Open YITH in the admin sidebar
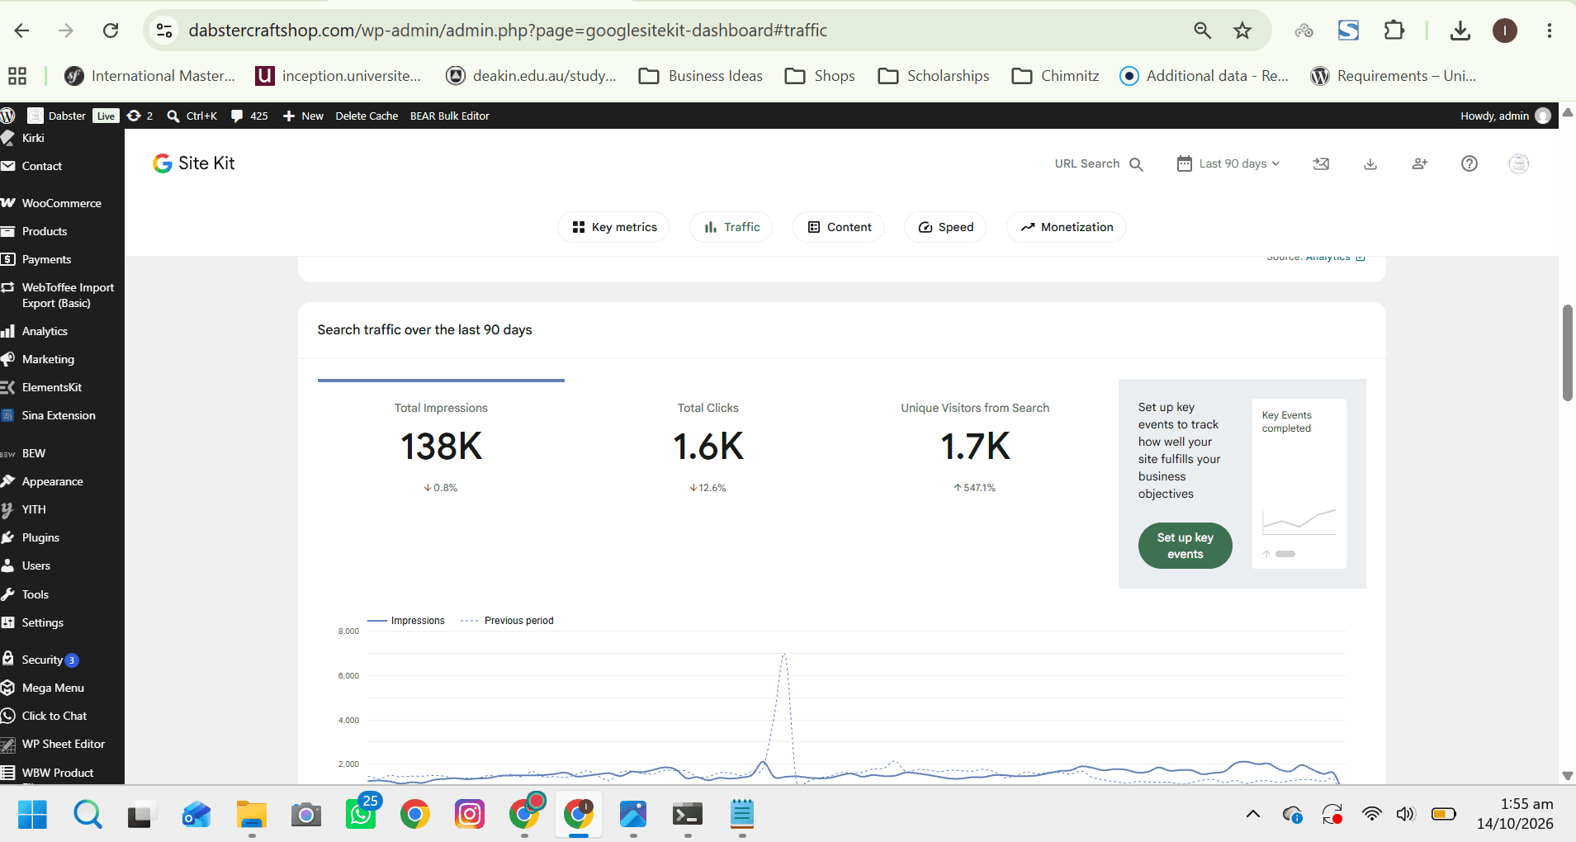 [62, 509]
